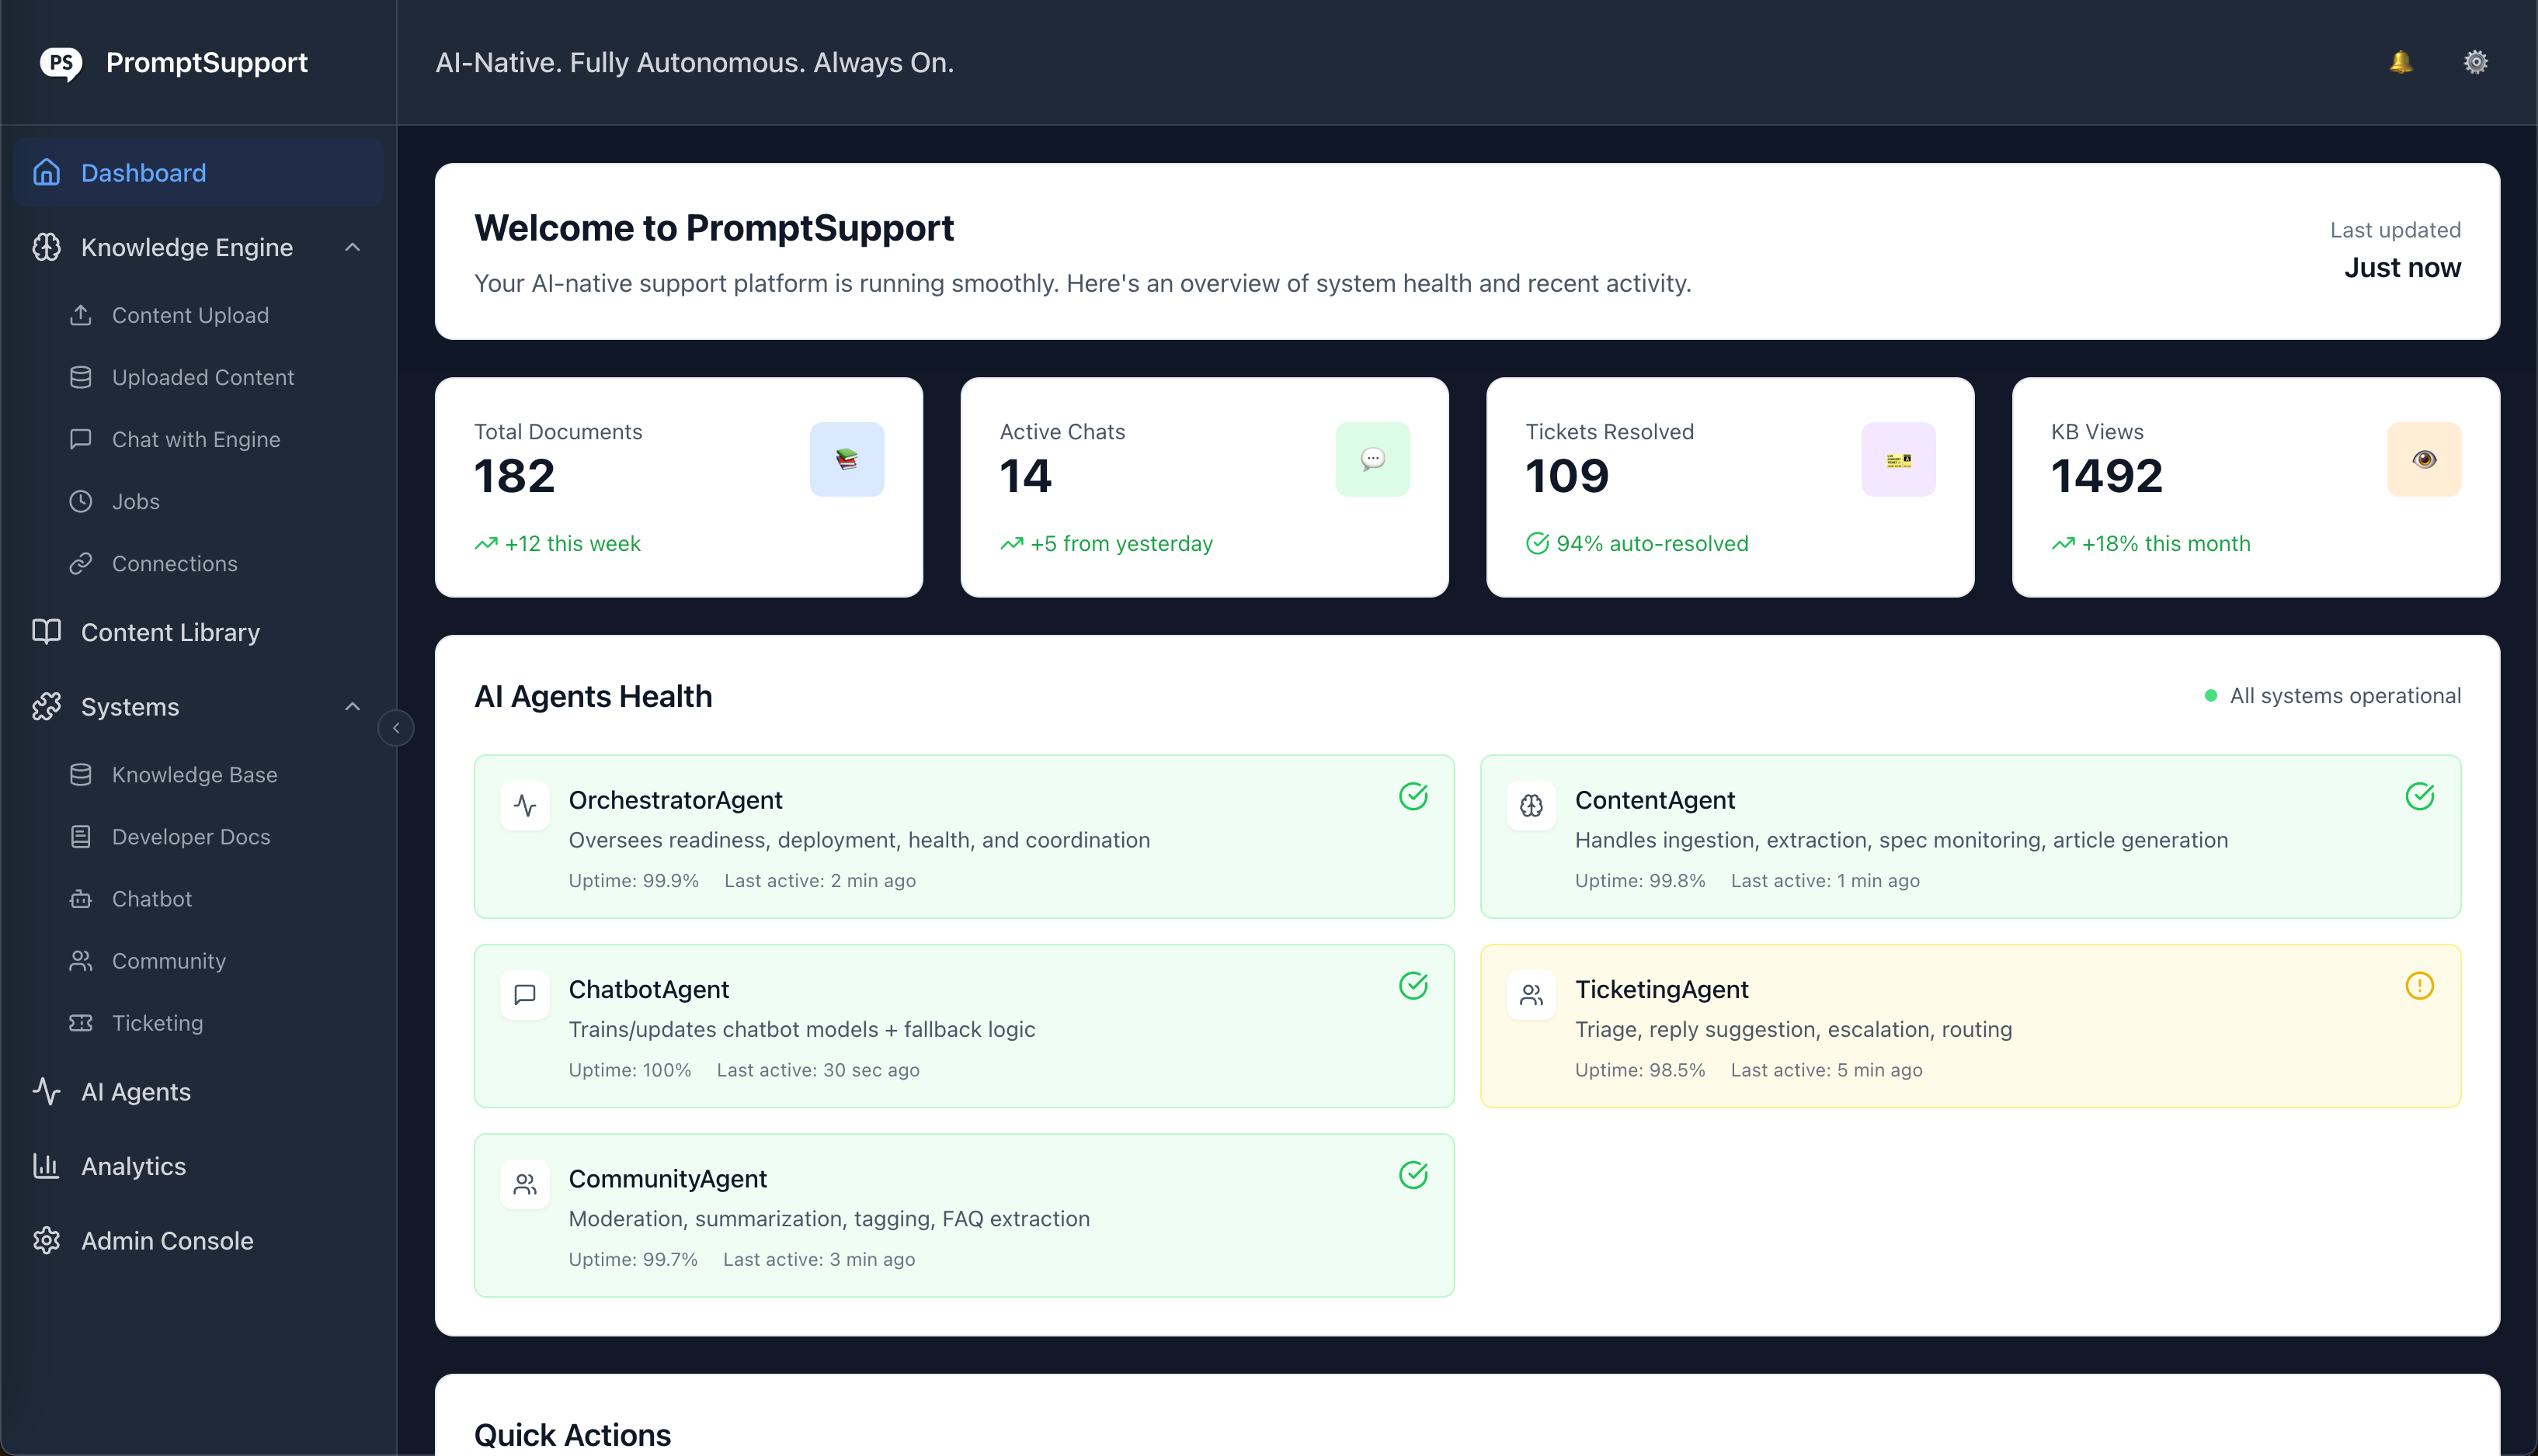Open the Content Library page
Screen dimensions: 2538x1456
click(x=169, y=632)
